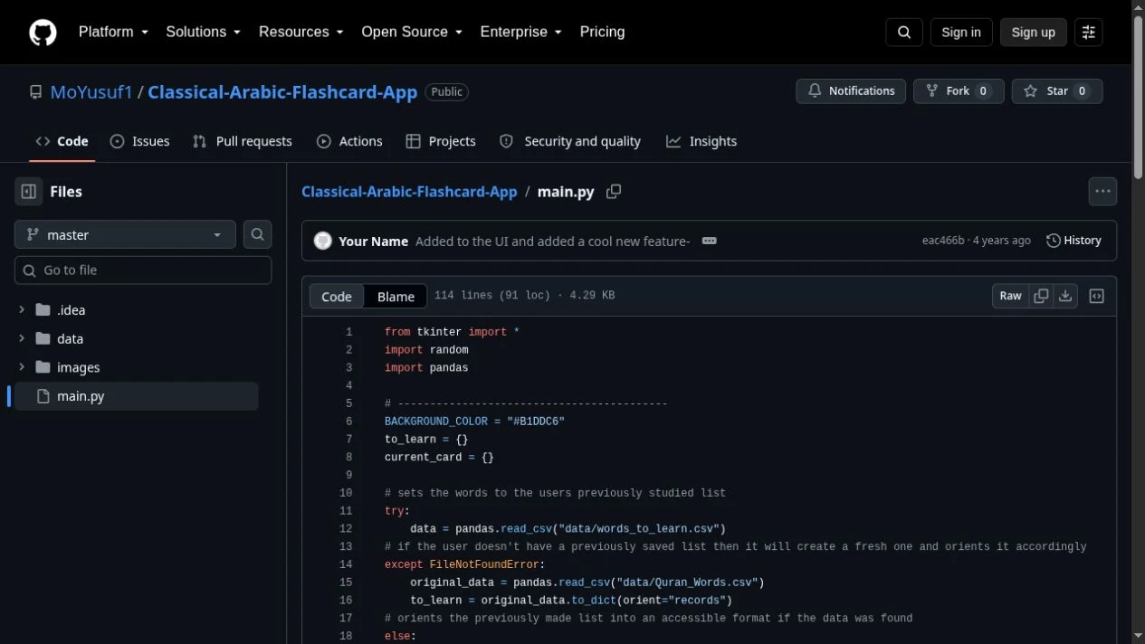Click Classical-Arabic-Flashcard-App in the file breadcrumb
1145x644 pixels.
pos(409,192)
